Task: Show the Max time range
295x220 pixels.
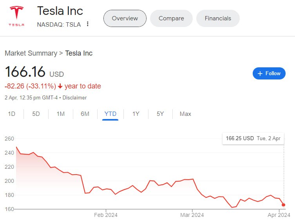Action: [185, 114]
